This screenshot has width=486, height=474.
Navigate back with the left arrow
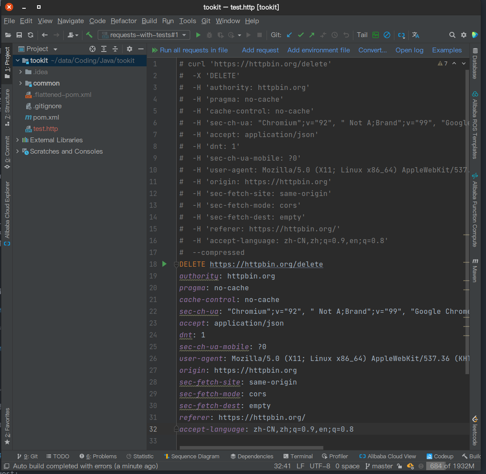click(x=44, y=35)
